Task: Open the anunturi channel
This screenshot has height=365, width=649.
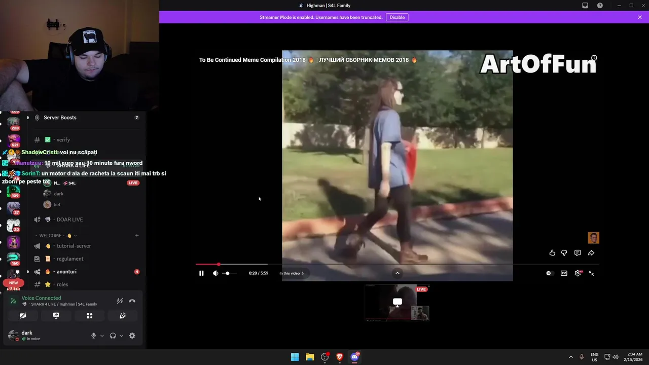Action: pos(86,272)
